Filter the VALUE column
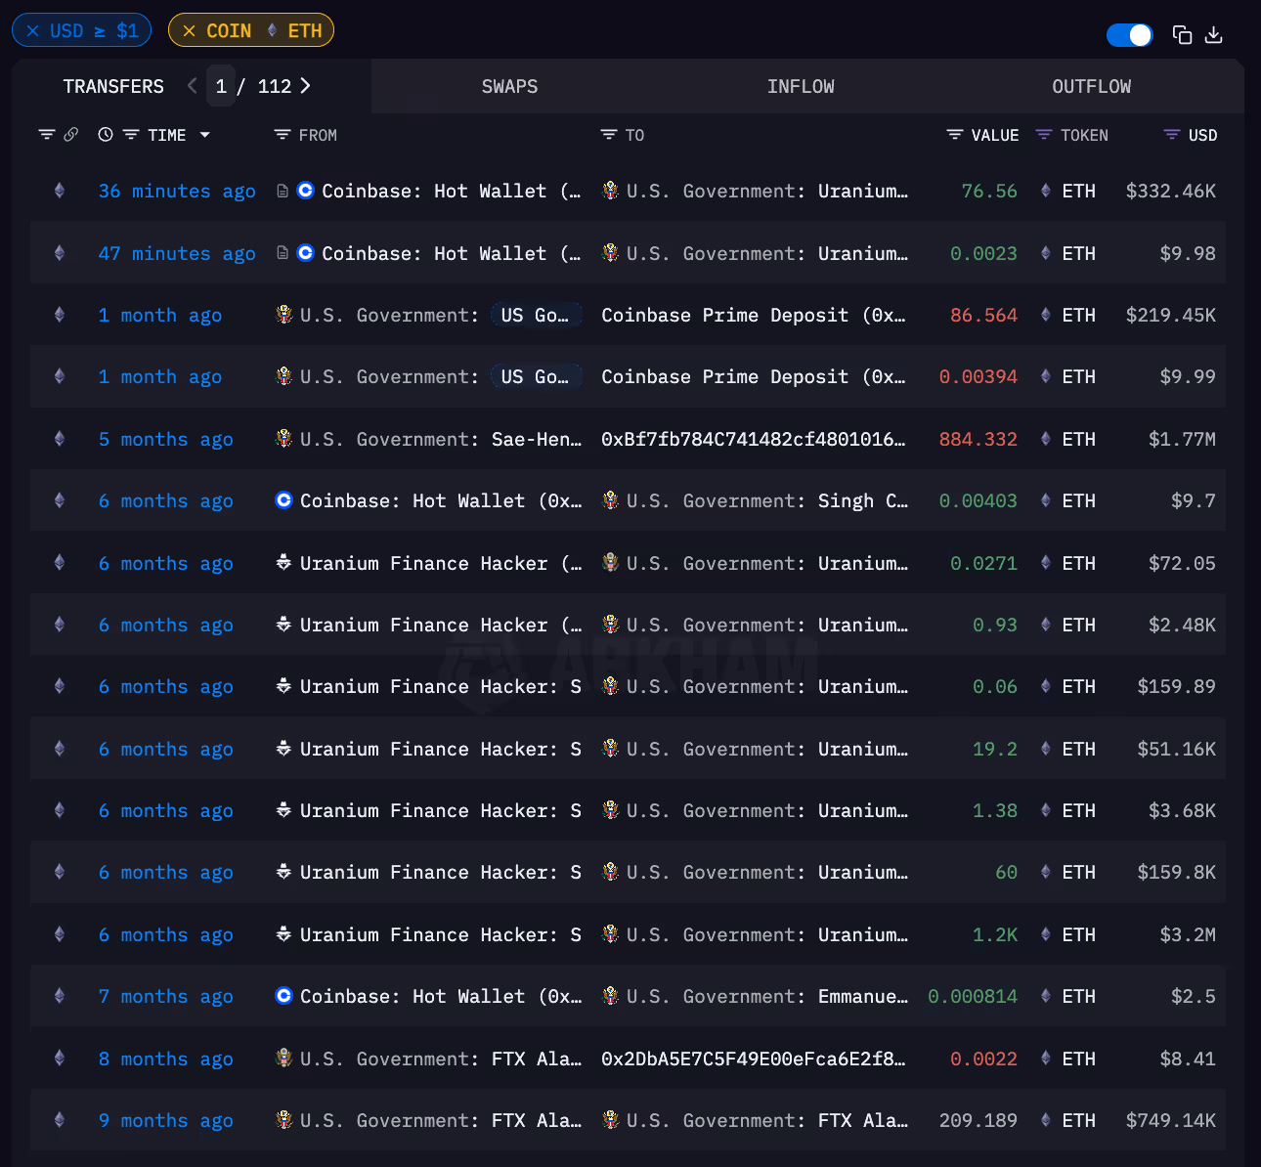 [x=955, y=135]
